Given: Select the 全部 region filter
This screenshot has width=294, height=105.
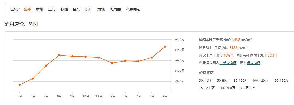Looking at the screenshot, I should pos(27,9).
